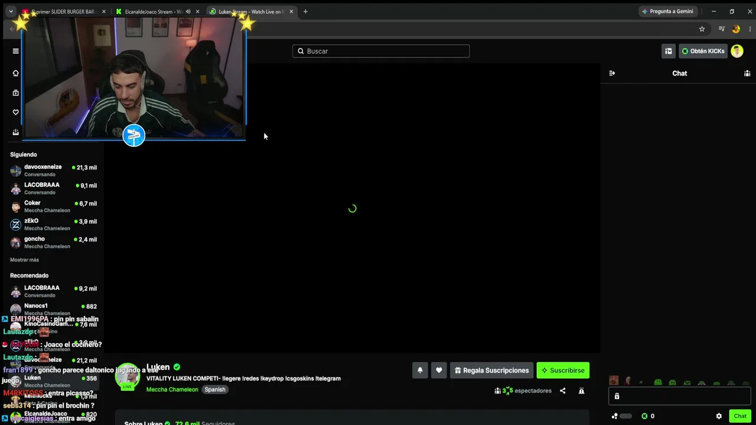Viewport: 756px width, 425px height.
Task: Close the Luken Stream tab
Action: [x=291, y=12]
